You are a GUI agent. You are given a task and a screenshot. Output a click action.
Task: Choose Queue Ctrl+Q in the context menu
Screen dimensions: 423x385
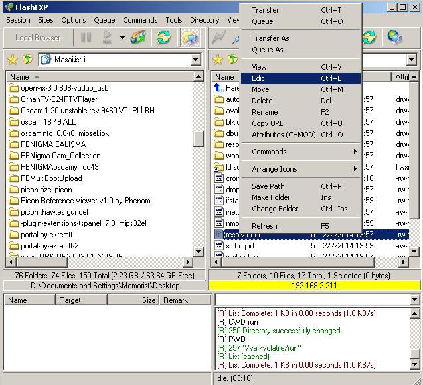click(x=301, y=21)
